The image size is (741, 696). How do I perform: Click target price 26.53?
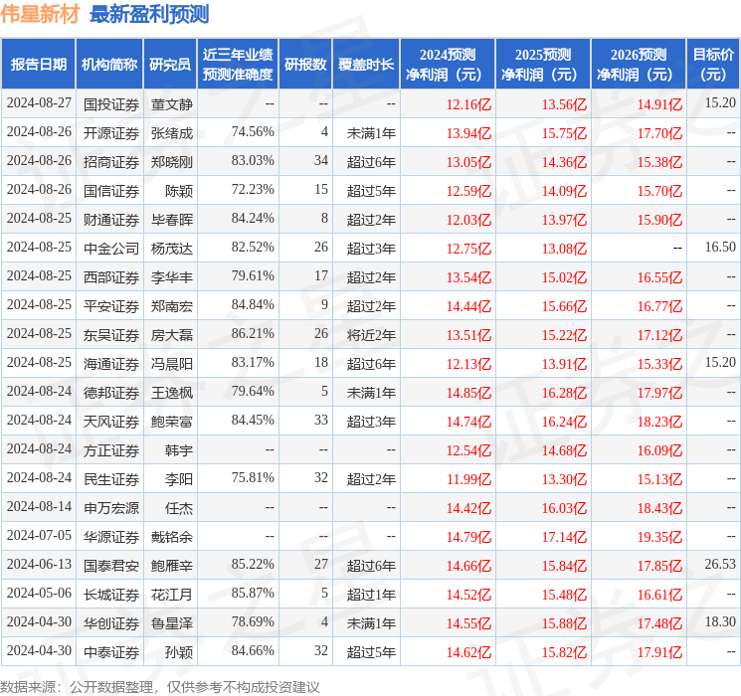click(720, 564)
